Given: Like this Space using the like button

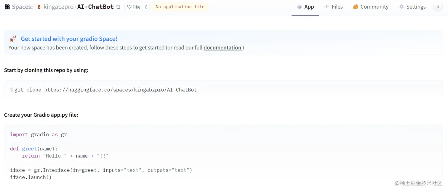Looking at the screenshot, I should point(134,7).
